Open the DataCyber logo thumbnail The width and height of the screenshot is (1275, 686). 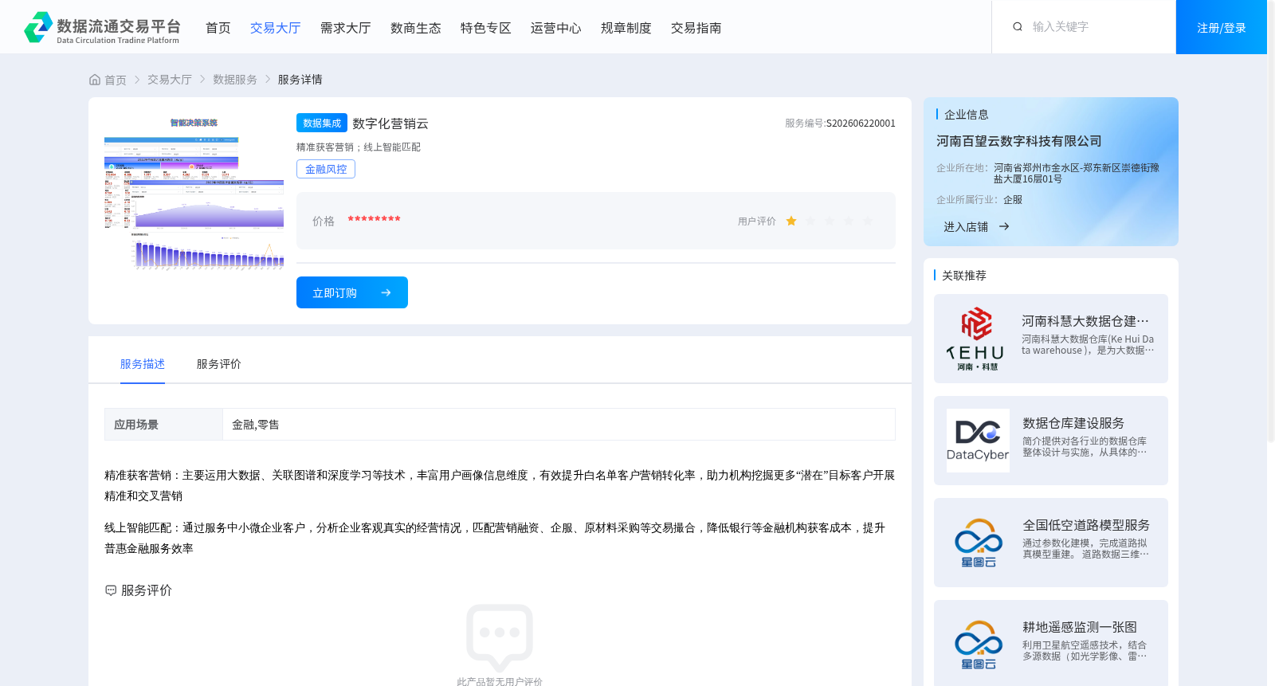978,441
